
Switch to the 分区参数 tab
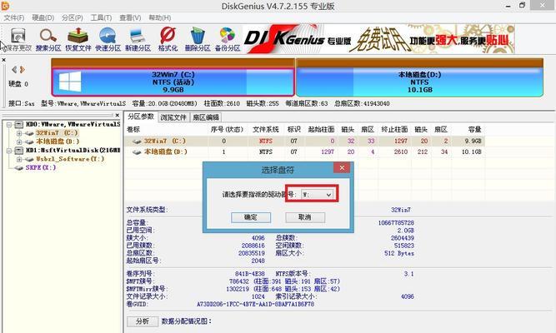tap(141, 117)
